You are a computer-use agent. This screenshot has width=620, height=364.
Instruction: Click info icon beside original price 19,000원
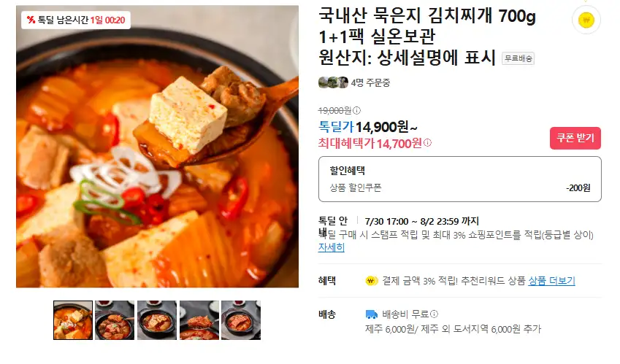(x=356, y=111)
